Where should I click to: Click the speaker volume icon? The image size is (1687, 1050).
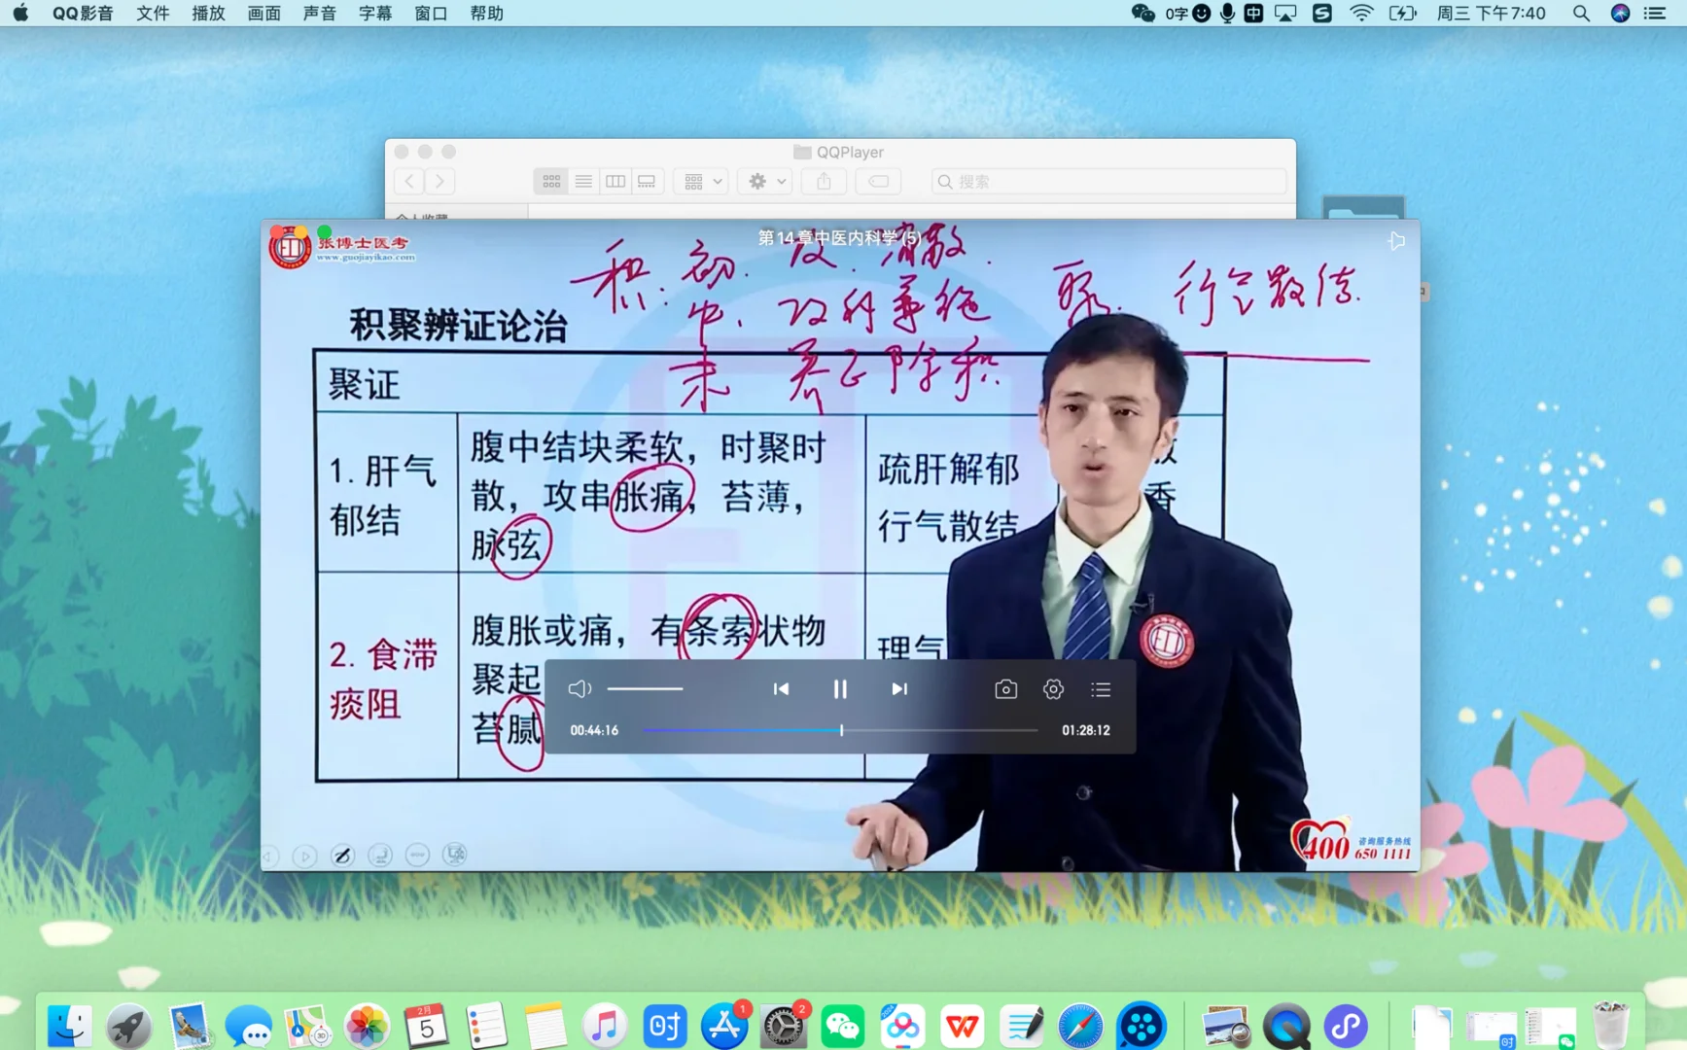click(580, 688)
